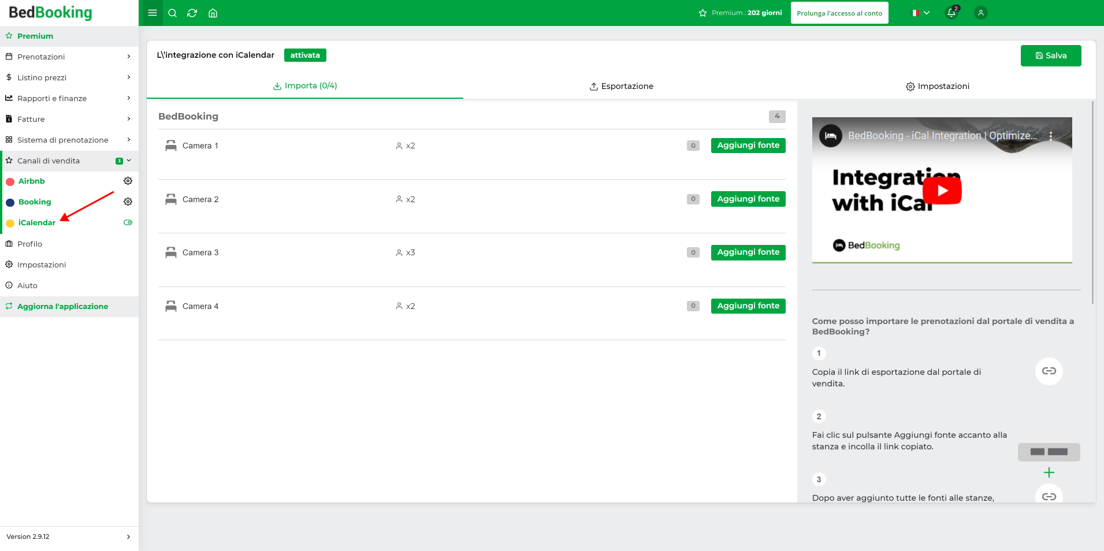Image resolution: width=1104 pixels, height=551 pixels.
Task: Select the Airbnb sales channel
Action: [31, 181]
